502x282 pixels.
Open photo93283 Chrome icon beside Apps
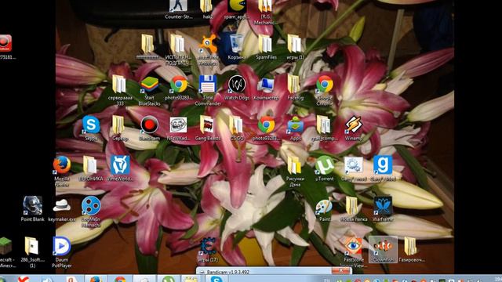click(x=267, y=128)
